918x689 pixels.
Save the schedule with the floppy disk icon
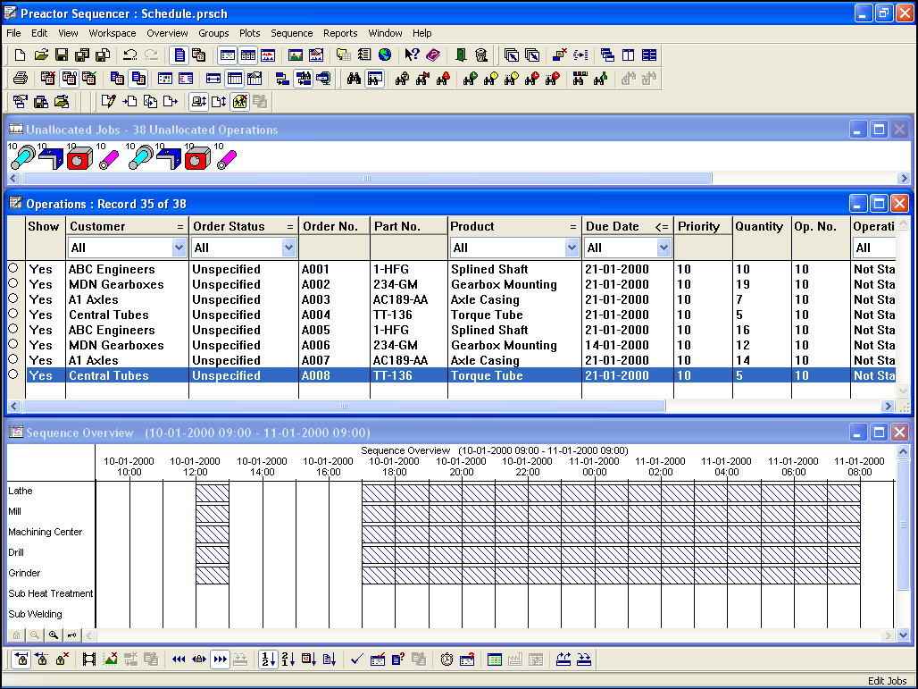(x=62, y=55)
